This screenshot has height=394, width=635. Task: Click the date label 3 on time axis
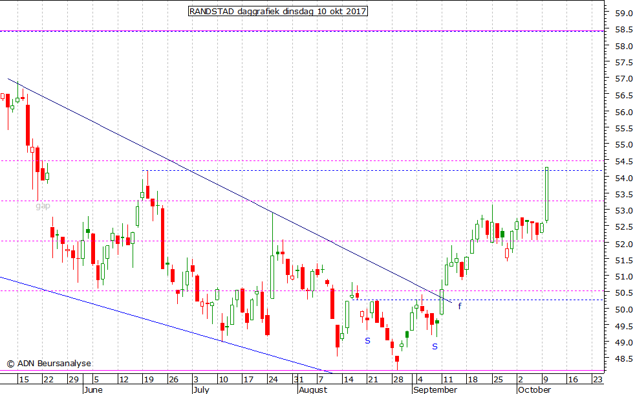point(196,380)
